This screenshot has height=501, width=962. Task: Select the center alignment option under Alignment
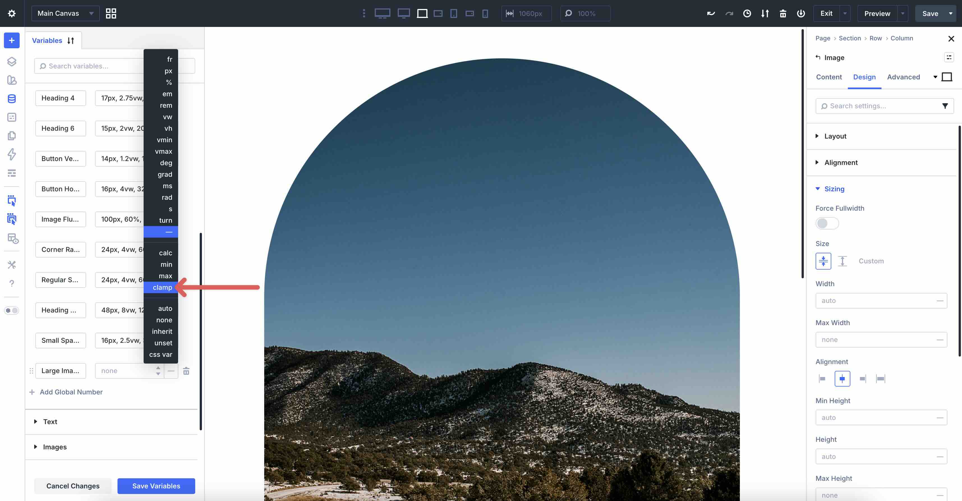(x=843, y=378)
